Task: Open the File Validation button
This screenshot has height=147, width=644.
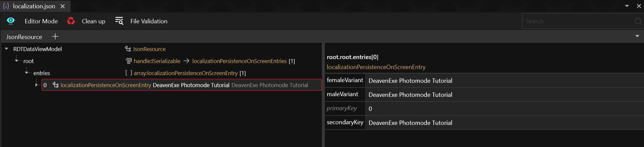Action: [149, 21]
